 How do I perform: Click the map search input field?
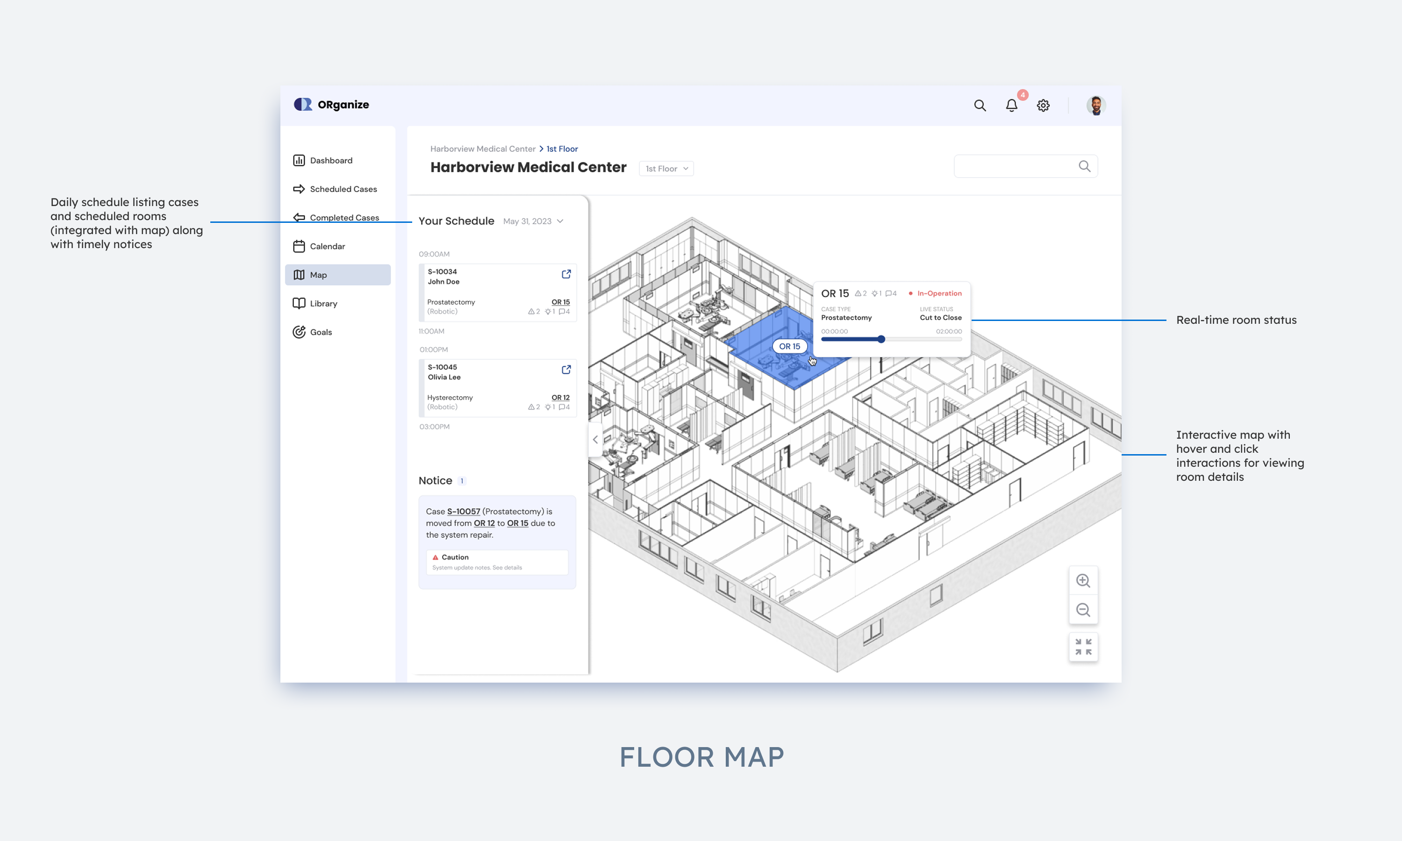pyautogui.click(x=1015, y=167)
